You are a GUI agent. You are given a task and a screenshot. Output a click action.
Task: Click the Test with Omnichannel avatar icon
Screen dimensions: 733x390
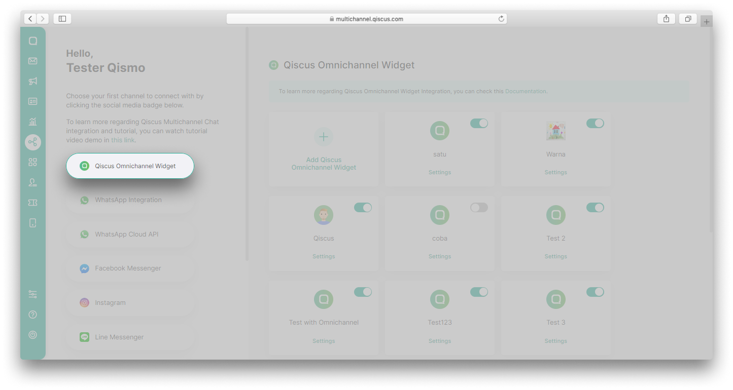coord(324,299)
